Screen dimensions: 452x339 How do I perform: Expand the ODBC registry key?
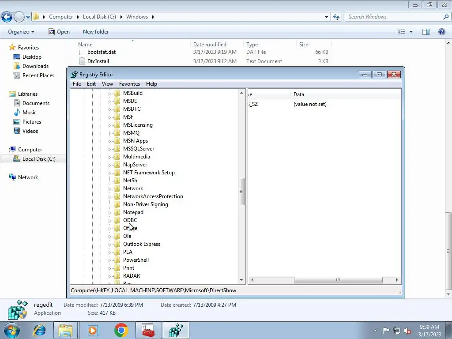pos(109,221)
